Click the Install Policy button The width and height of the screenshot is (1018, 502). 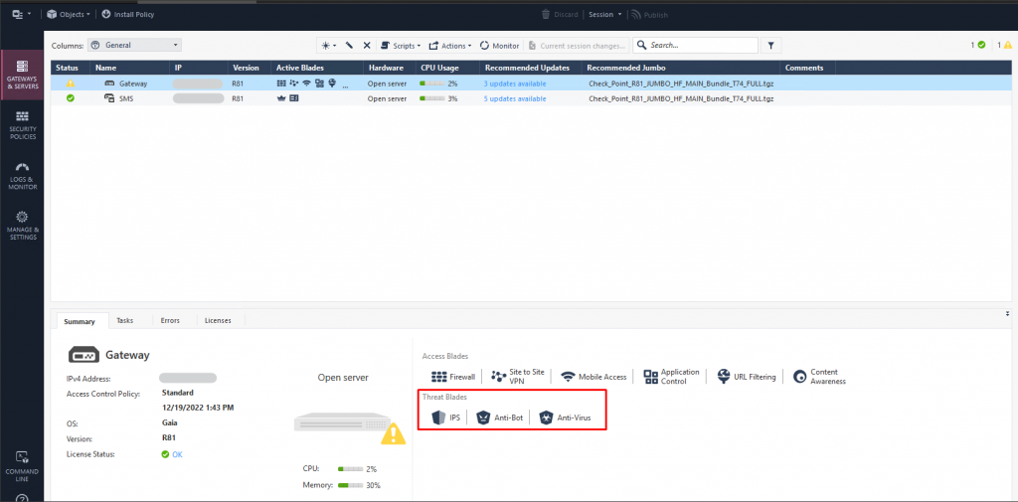click(127, 15)
